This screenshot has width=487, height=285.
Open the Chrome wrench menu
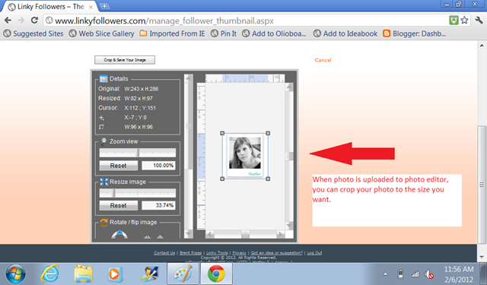(479, 21)
